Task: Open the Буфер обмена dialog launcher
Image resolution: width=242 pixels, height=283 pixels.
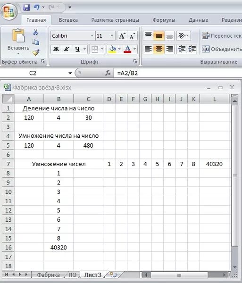Action: pos(43,61)
